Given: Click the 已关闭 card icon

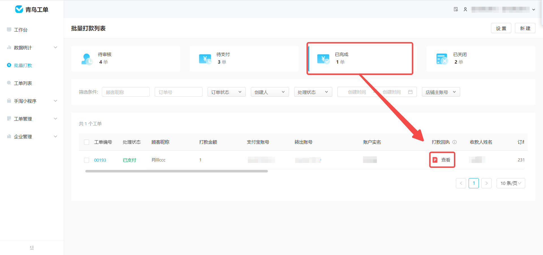Looking at the screenshot, I should pos(442,59).
